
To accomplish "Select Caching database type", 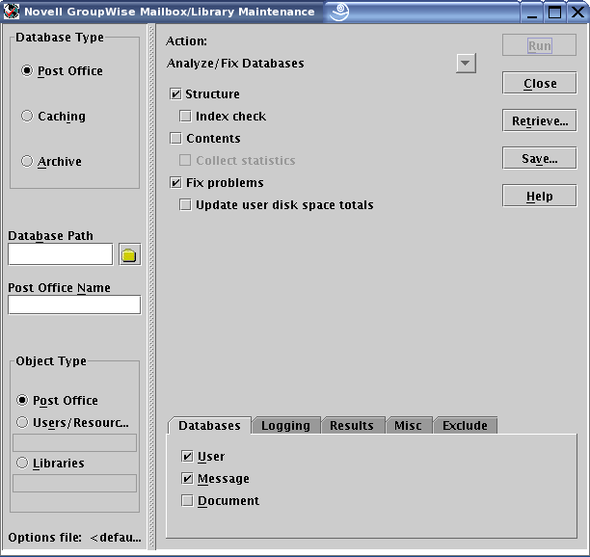I will tap(27, 116).
